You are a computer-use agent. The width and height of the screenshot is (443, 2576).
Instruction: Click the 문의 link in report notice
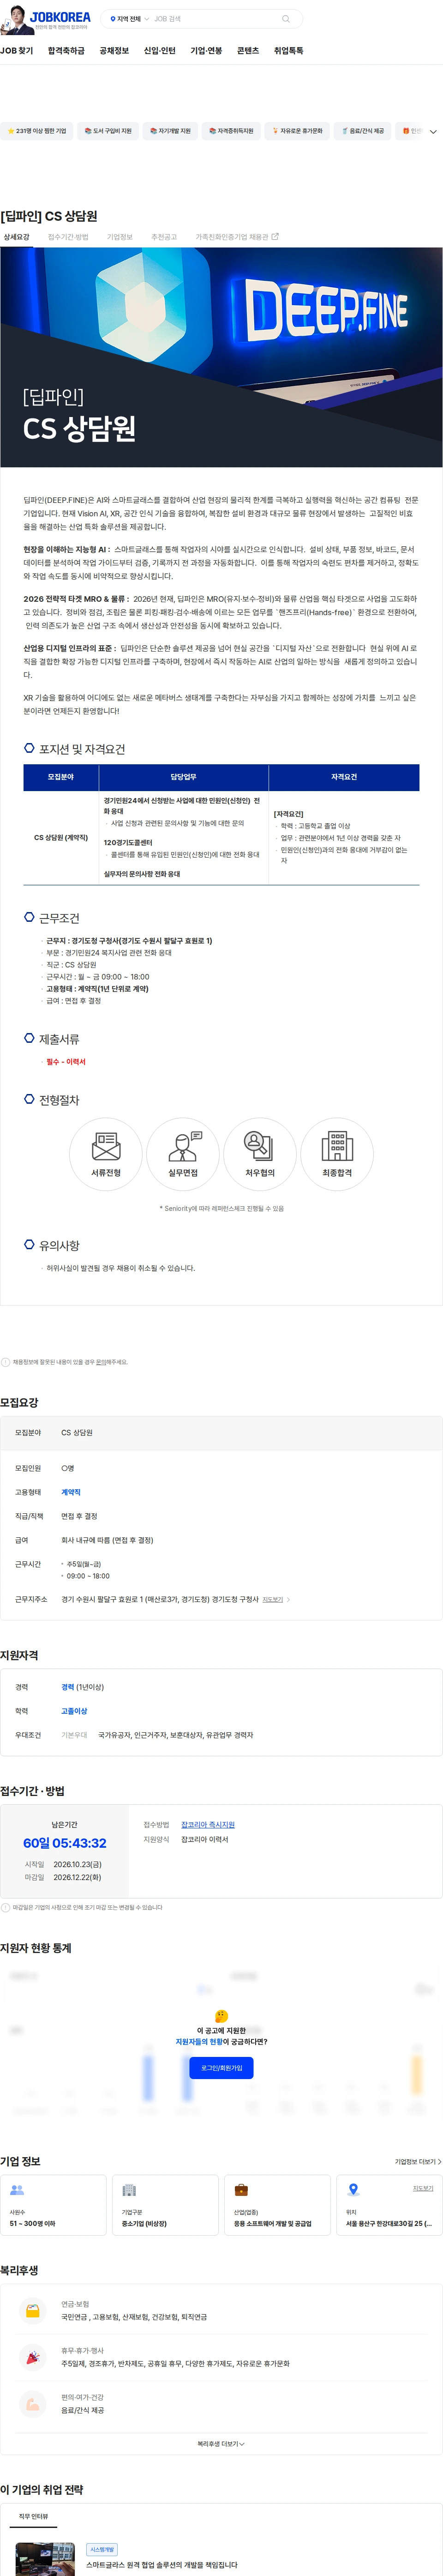click(100, 1362)
